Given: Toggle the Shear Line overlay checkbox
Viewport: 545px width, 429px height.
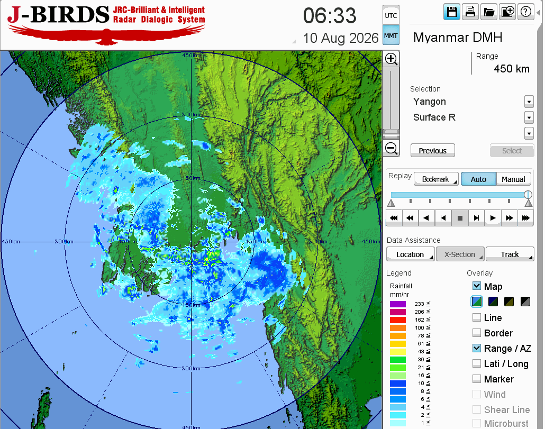Looking at the screenshot, I should [x=477, y=409].
